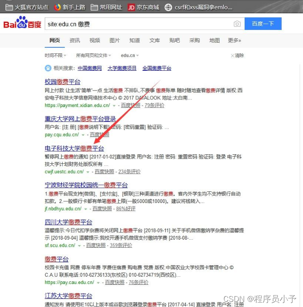Expand the 所有网页和文件 filter dropdown
303x307 pixels.
click(x=94, y=55)
